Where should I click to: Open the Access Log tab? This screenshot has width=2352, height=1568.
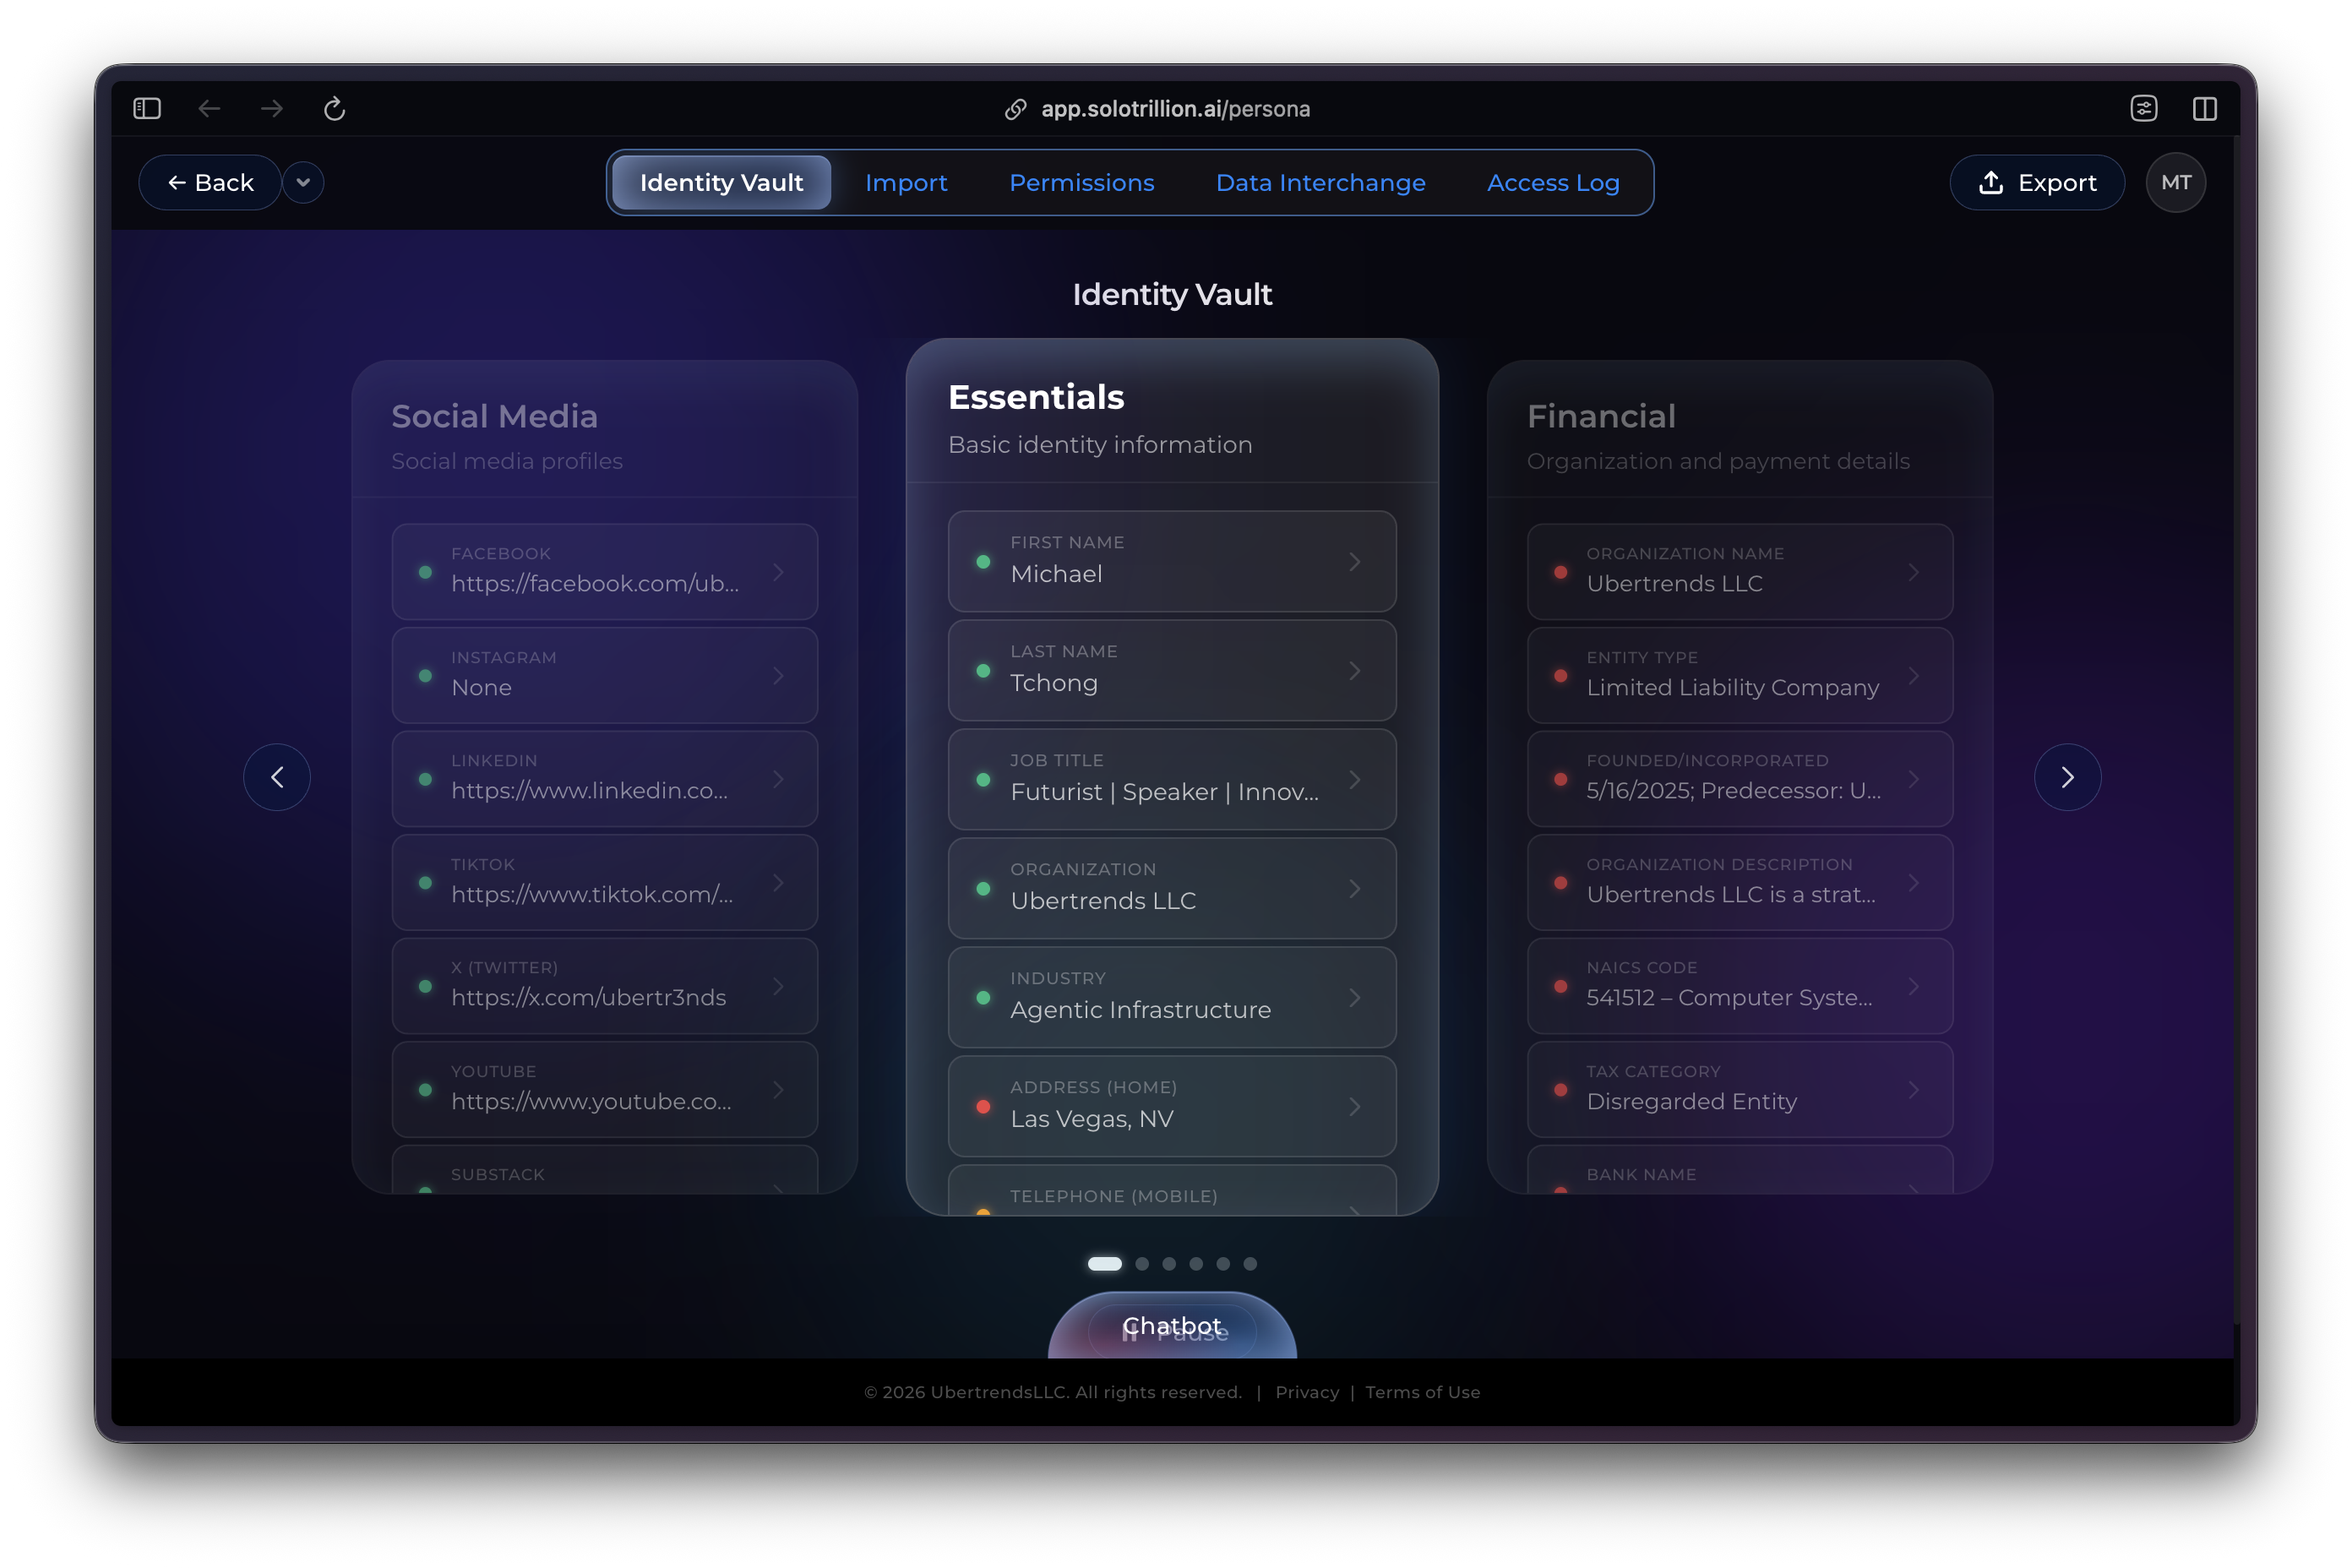pyautogui.click(x=1553, y=182)
